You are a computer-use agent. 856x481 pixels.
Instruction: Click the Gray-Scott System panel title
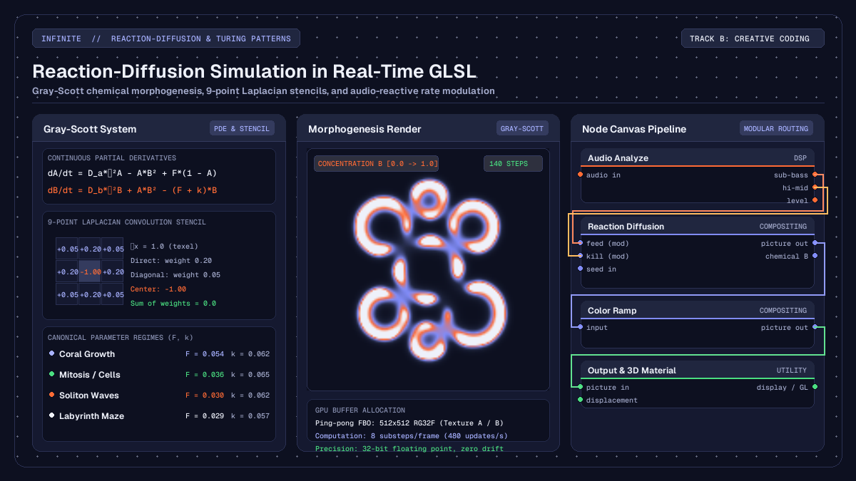[90, 129]
